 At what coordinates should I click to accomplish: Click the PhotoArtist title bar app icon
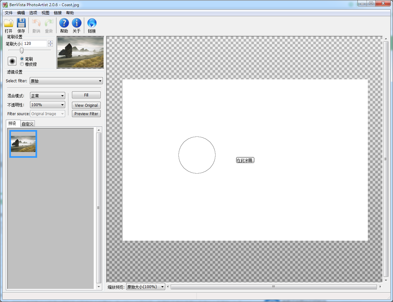click(5, 5)
